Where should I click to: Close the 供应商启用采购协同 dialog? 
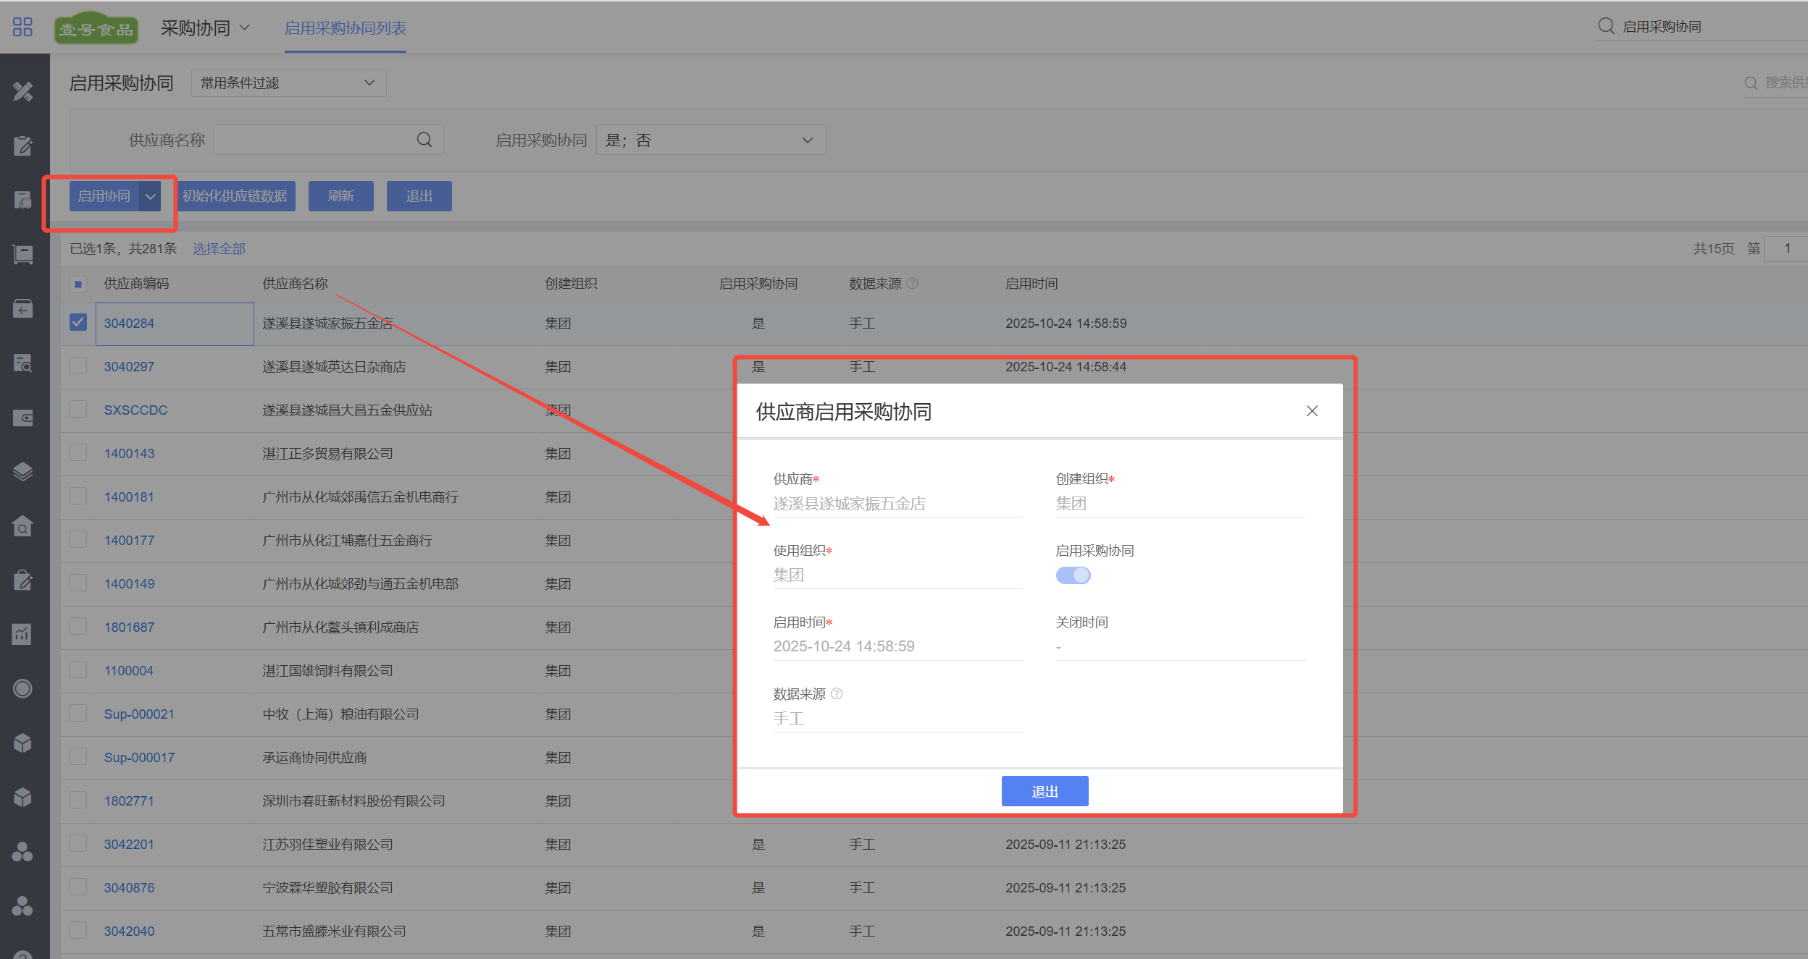1312,411
